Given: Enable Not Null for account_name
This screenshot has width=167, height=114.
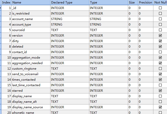Looking at the screenshot, I should coord(160,19).
